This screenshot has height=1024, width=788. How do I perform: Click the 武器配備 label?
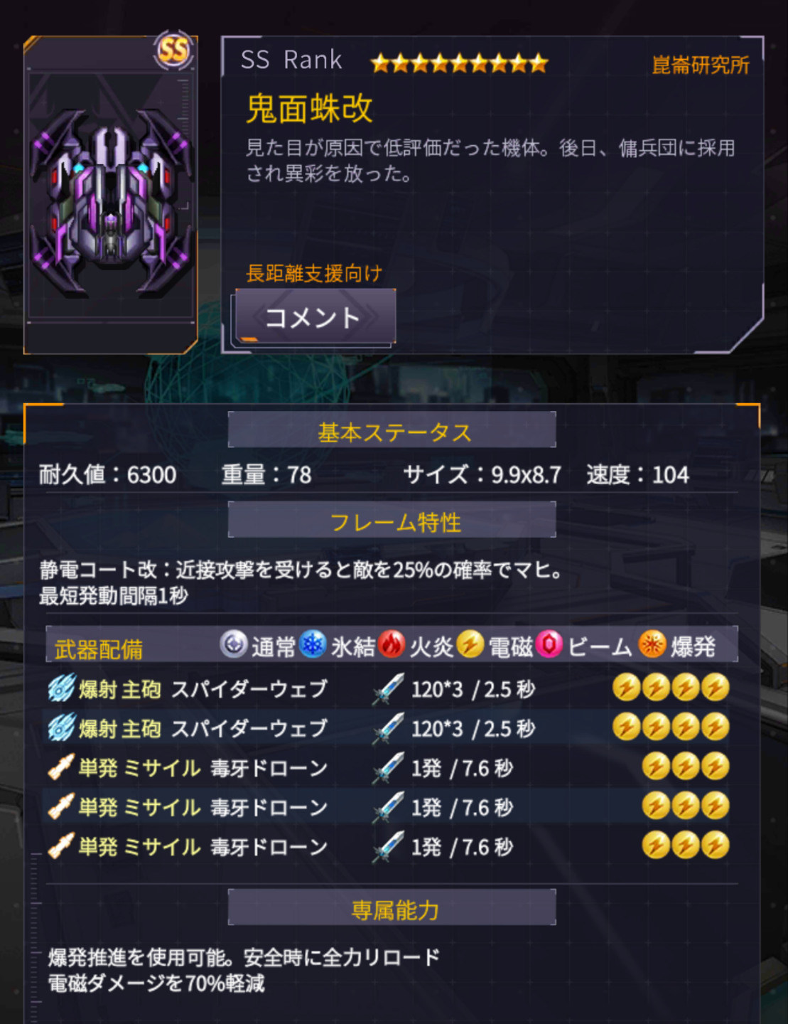pos(99,649)
